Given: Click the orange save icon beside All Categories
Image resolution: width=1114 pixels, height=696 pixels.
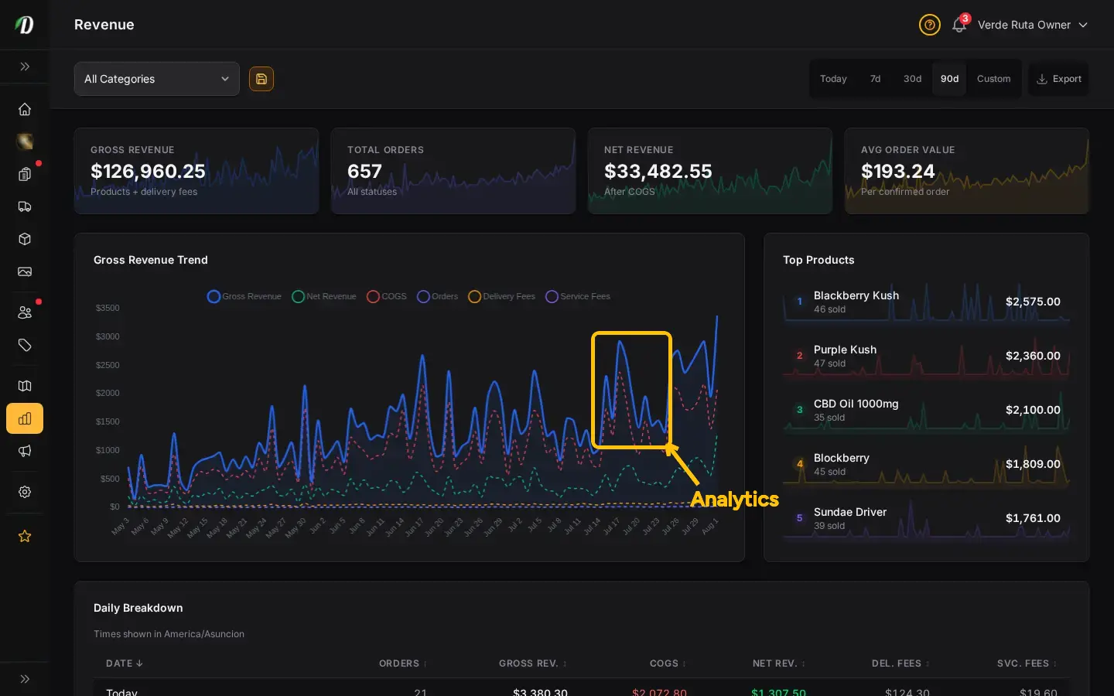Looking at the screenshot, I should pyautogui.click(x=261, y=79).
